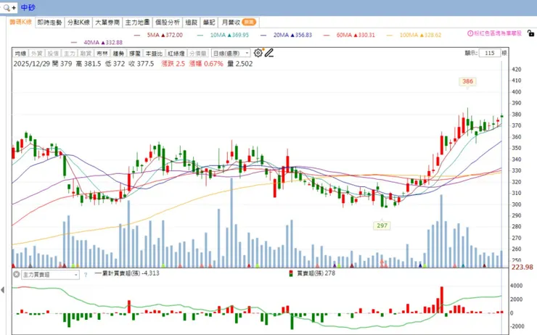
Task: Open chart settings gear icon
Action: point(258,53)
